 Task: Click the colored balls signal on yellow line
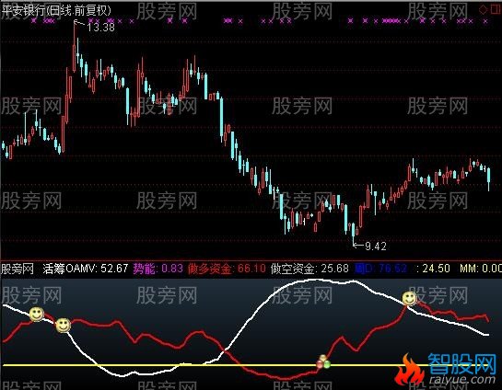[x=323, y=361]
